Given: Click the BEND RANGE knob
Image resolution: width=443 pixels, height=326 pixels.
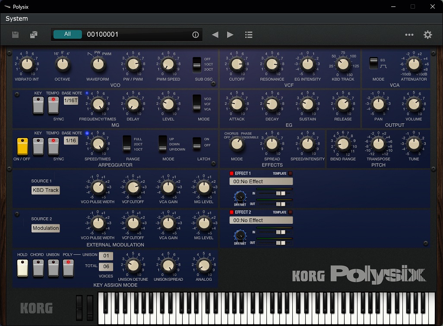Looking at the screenshot, I should pos(343,144).
